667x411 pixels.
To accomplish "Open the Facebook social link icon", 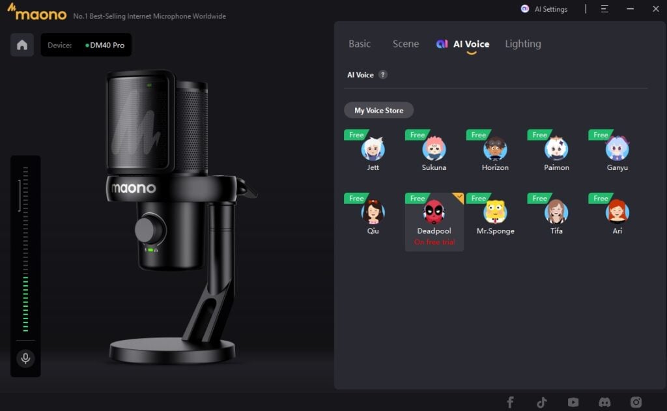I will 510,402.
